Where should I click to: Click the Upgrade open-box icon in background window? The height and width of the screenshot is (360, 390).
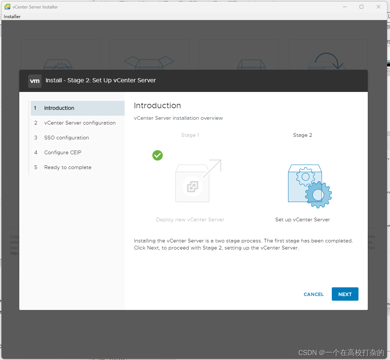point(149,63)
